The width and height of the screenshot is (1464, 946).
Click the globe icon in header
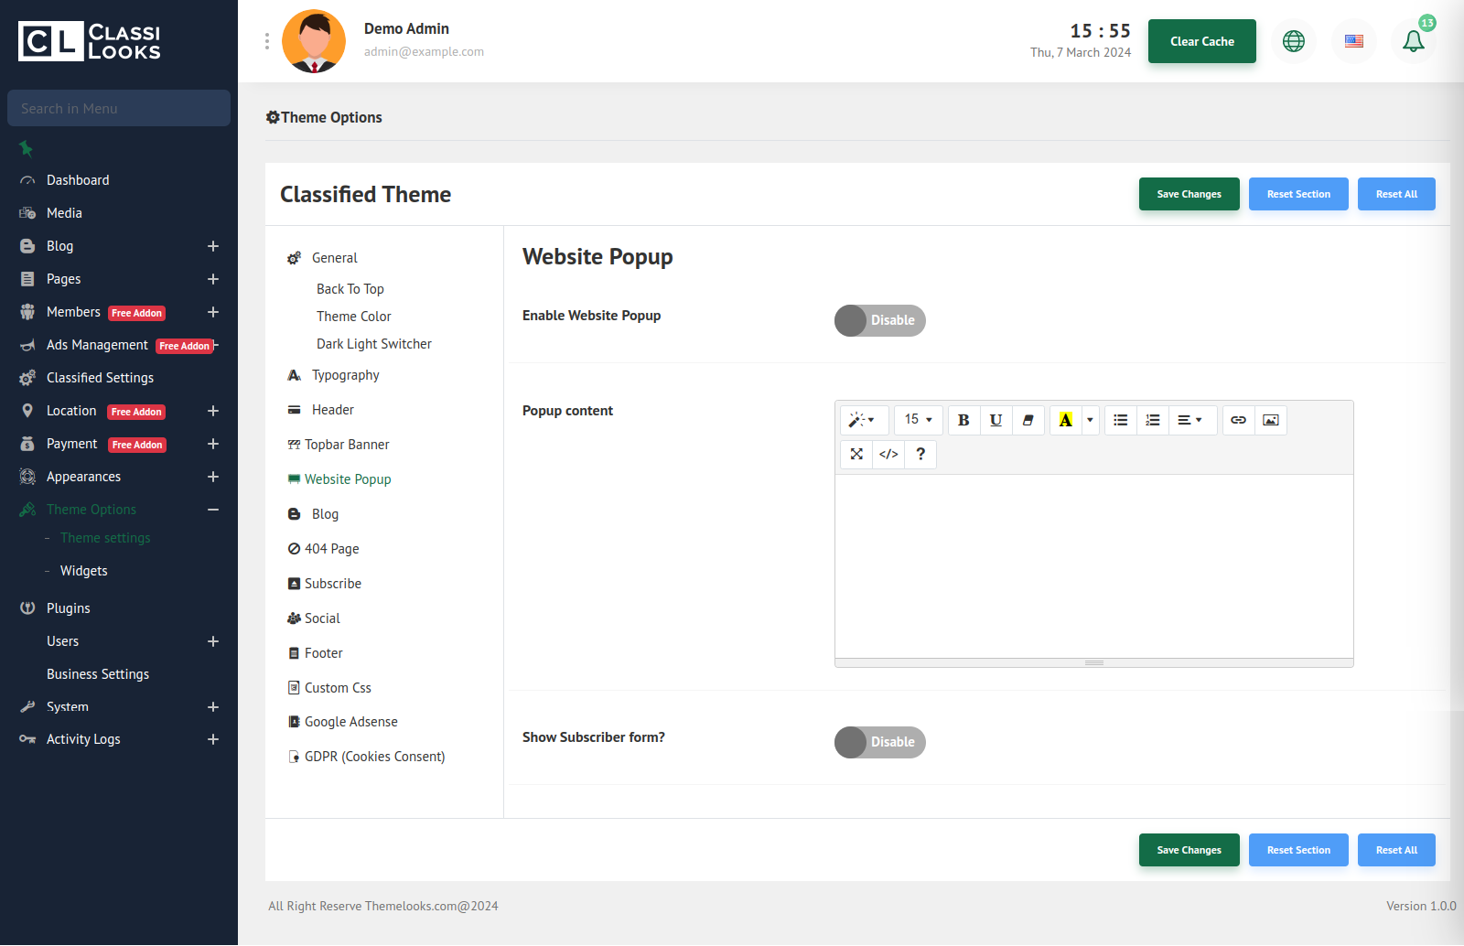[1294, 41]
